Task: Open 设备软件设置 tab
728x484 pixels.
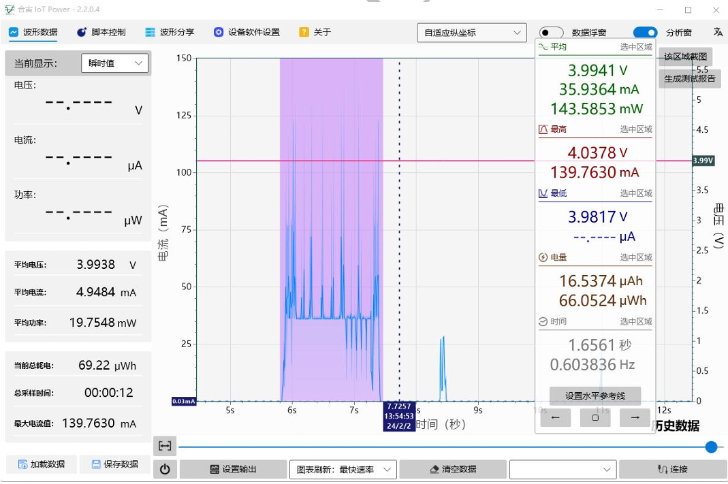Action: tap(247, 32)
